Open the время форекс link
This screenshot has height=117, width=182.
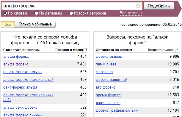(x=108, y=95)
